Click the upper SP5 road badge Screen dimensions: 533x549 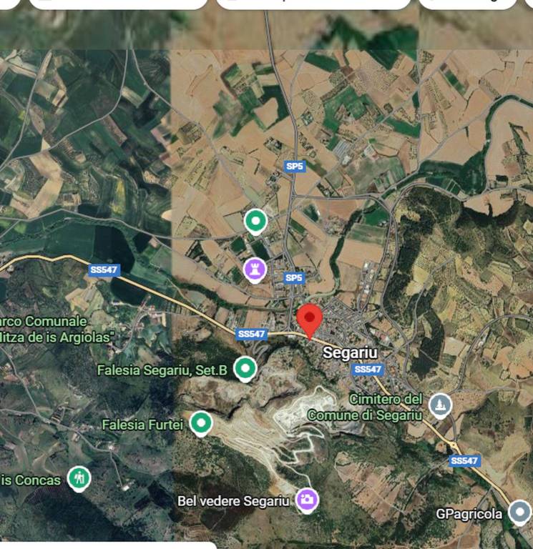click(294, 166)
